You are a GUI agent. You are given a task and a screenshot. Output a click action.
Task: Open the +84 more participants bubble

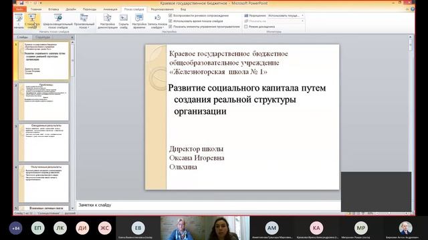(15, 228)
